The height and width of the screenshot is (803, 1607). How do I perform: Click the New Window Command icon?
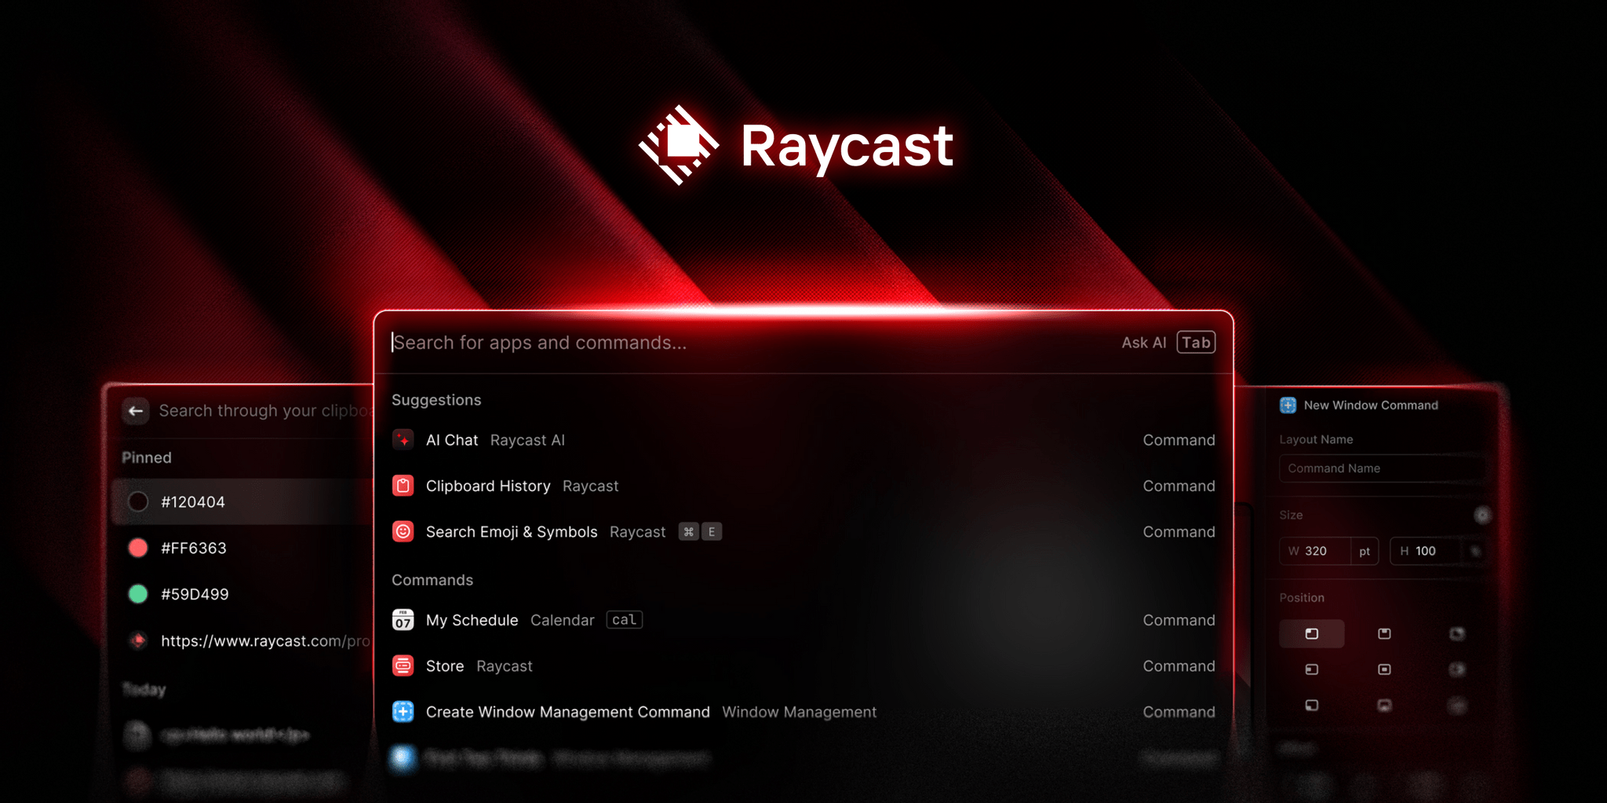[x=1288, y=405]
